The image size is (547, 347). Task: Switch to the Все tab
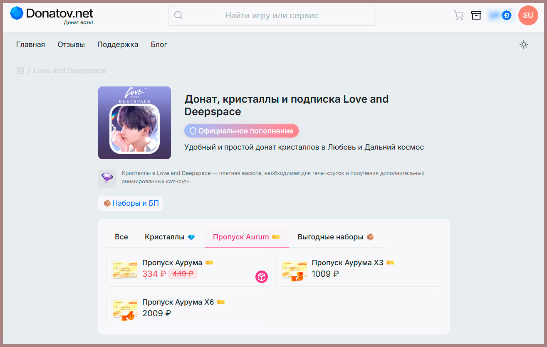pos(121,237)
